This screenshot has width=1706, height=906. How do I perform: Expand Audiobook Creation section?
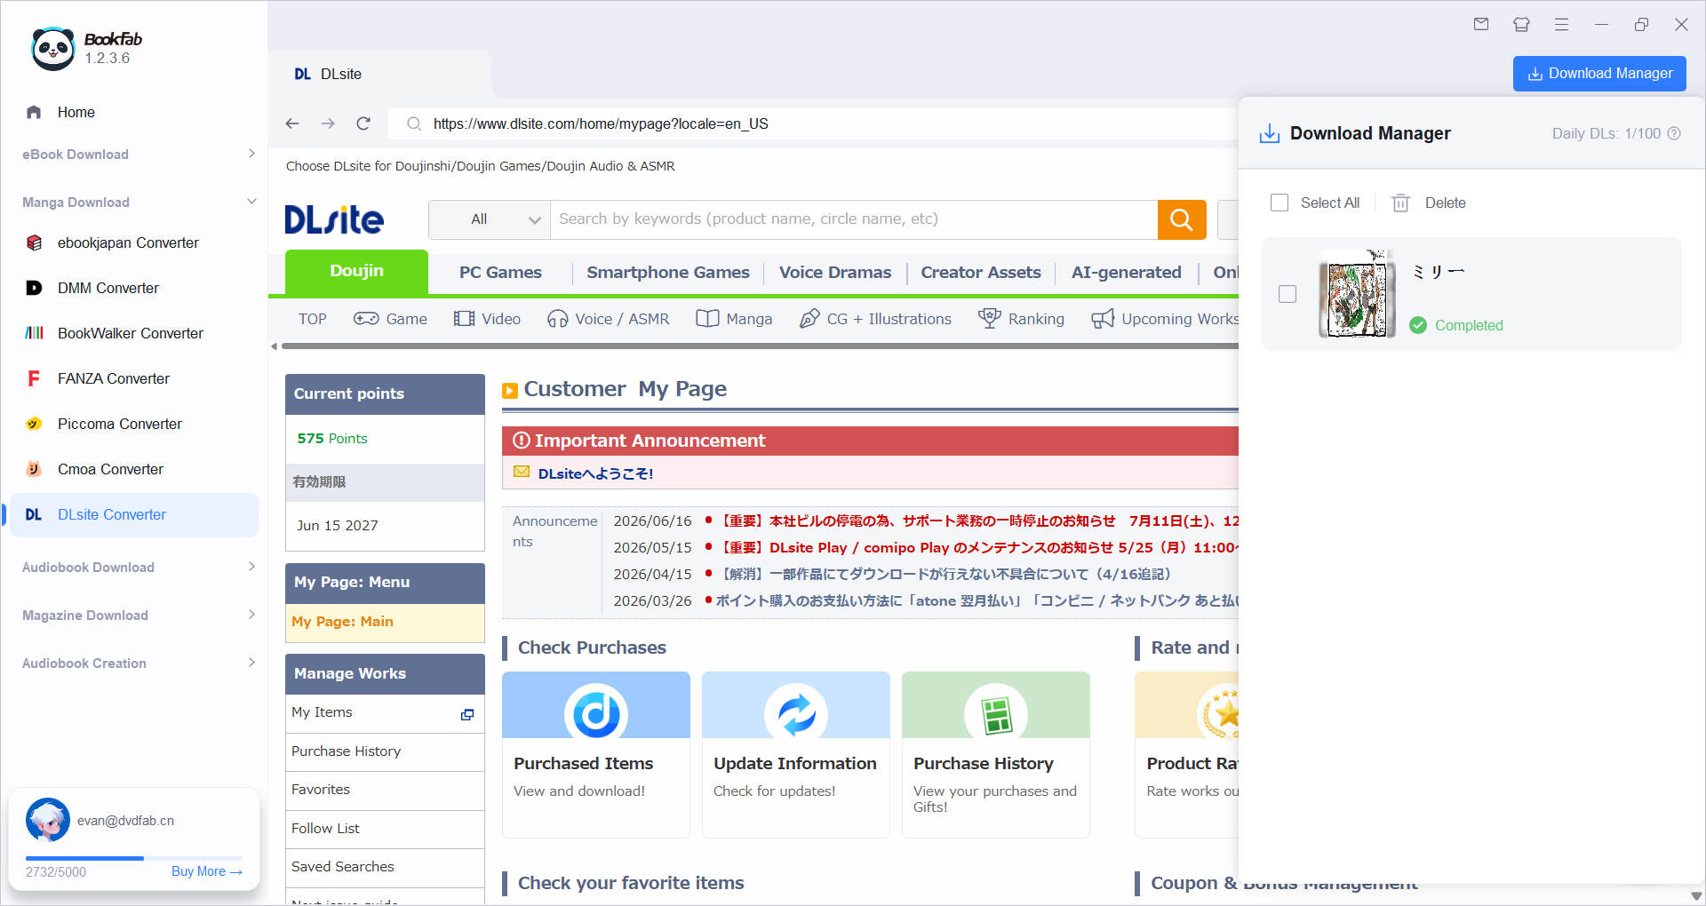[x=251, y=663]
